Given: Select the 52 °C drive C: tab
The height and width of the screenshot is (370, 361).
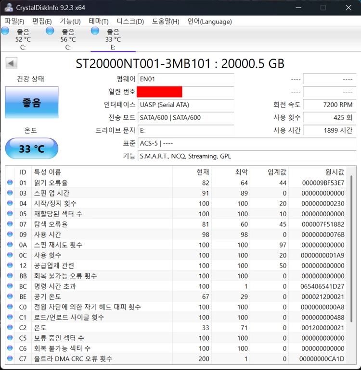Looking at the screenshot, I should click(x=23, y=39).
